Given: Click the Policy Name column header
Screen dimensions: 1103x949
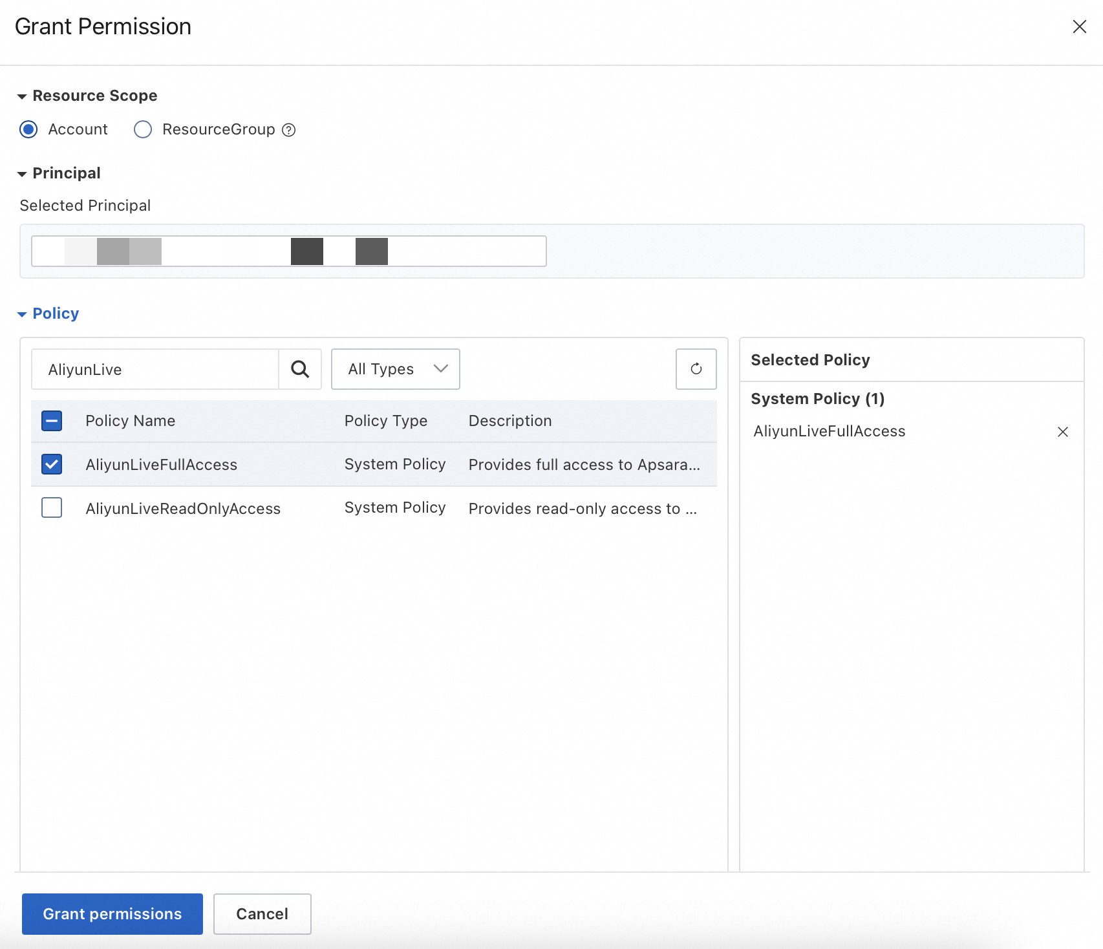Looking at the screenshot, I should 130,421.
